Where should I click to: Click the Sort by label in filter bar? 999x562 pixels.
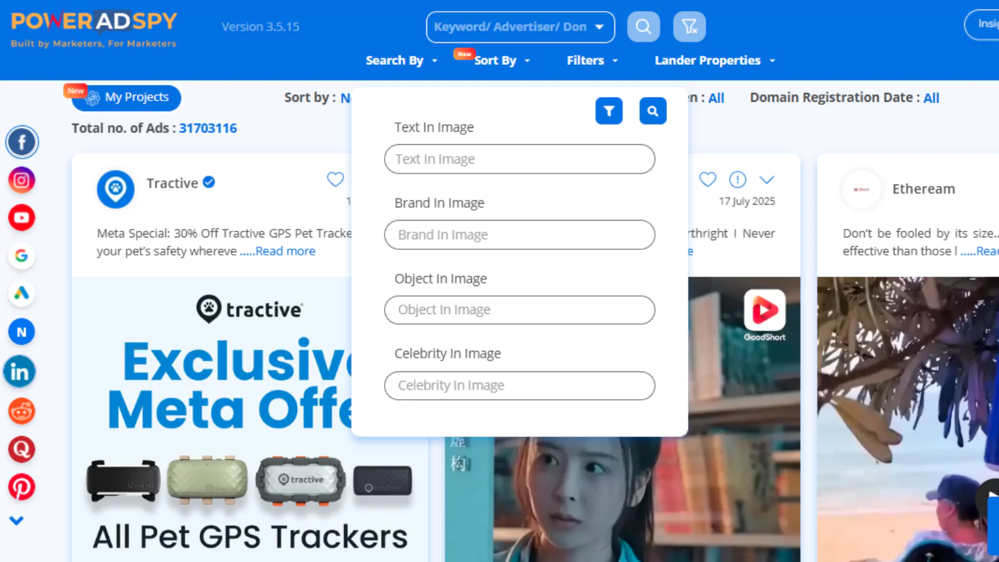coord(310,97)
